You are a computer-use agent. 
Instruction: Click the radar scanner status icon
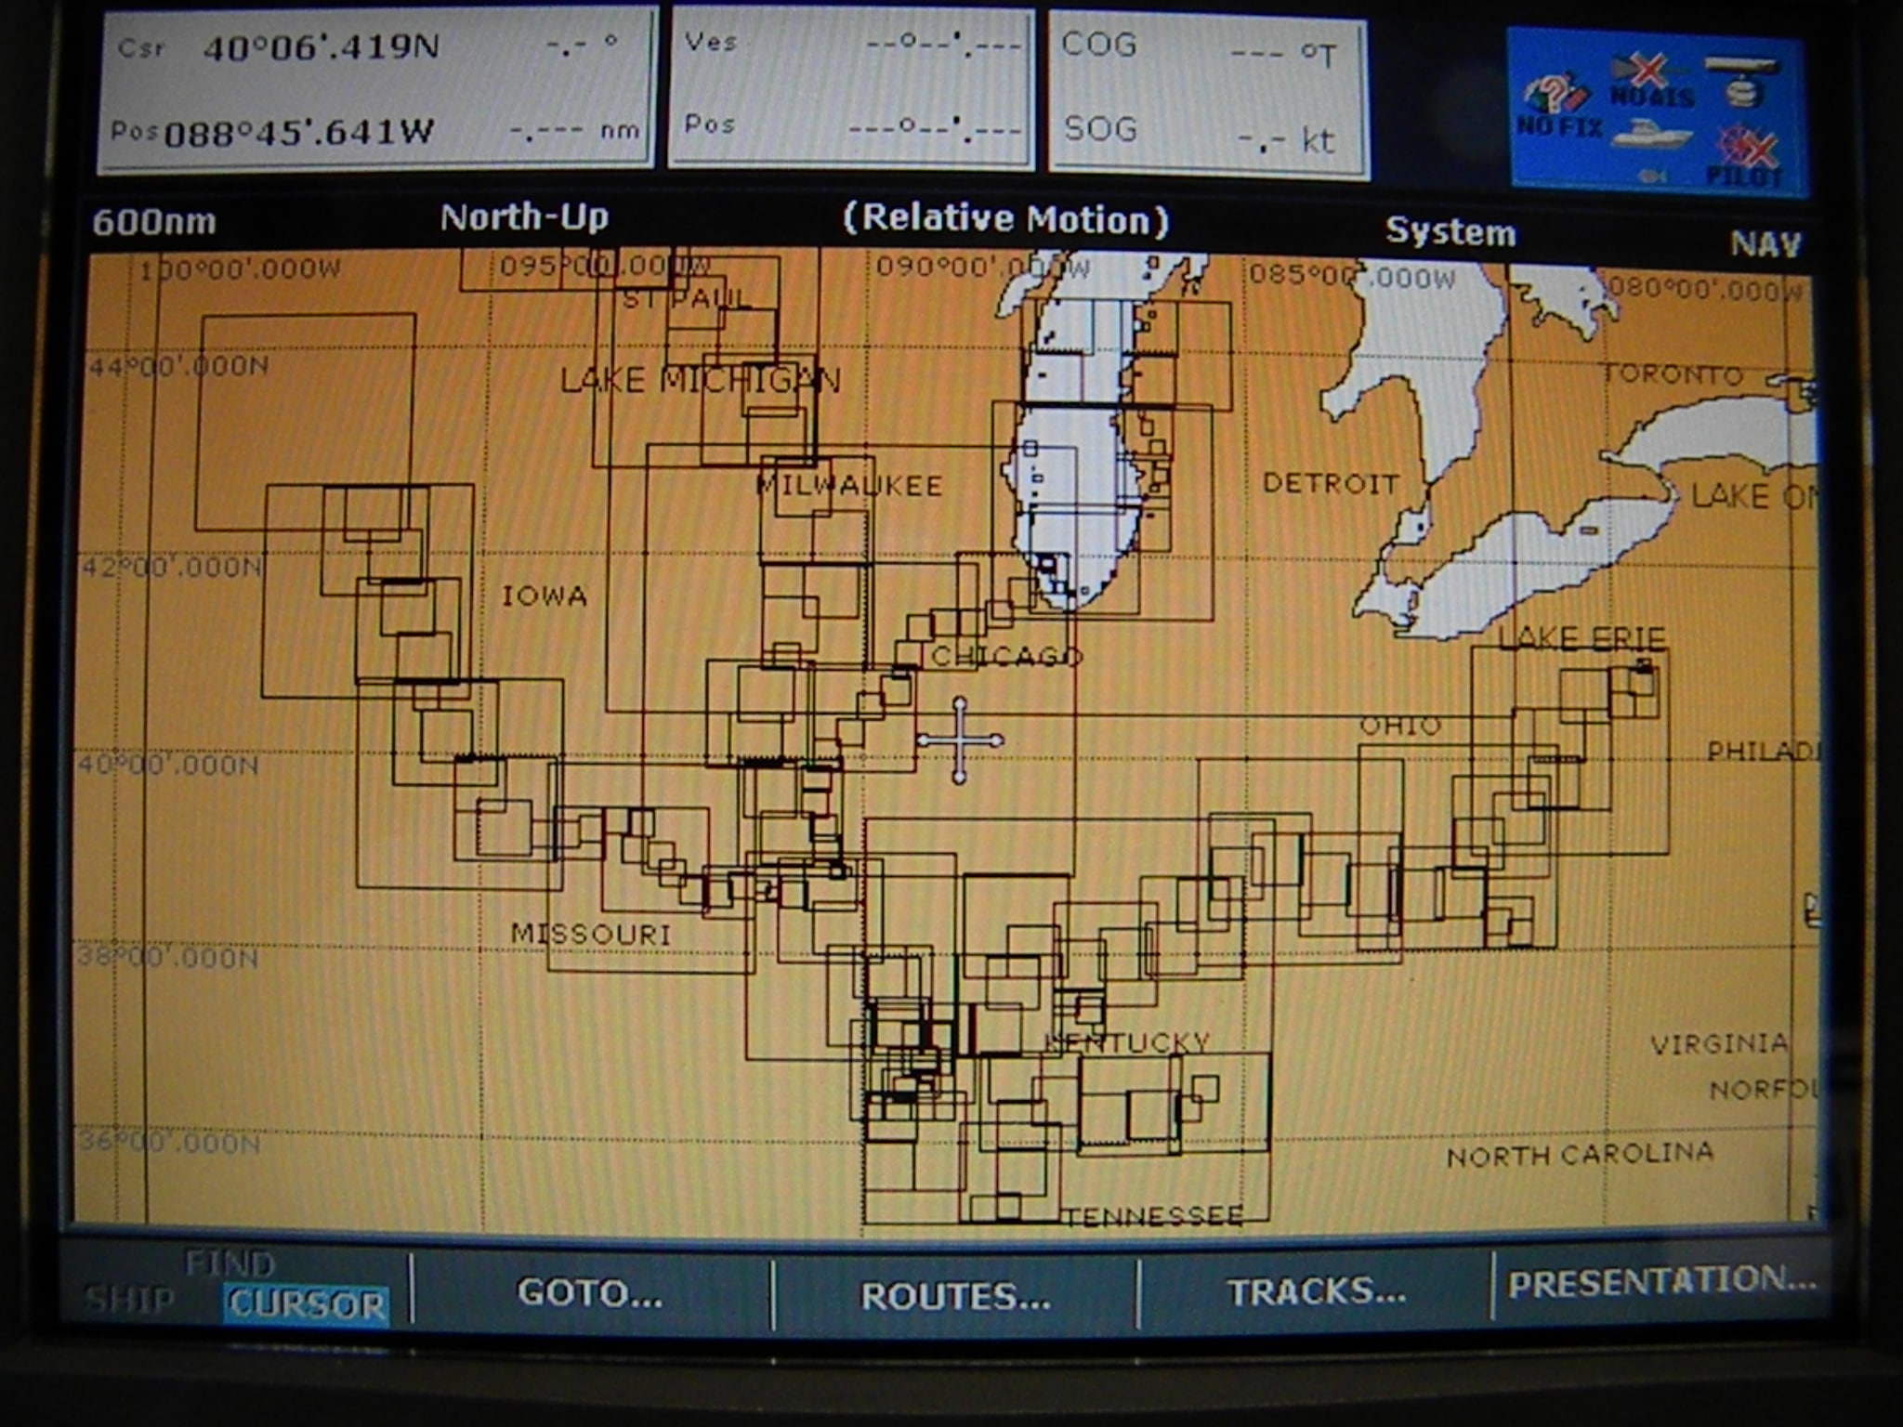coord(1741,79)
